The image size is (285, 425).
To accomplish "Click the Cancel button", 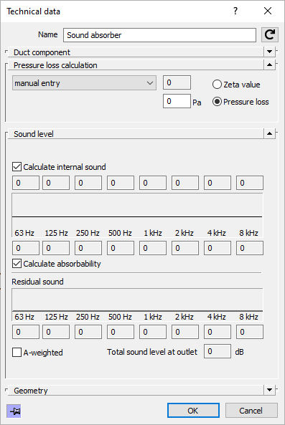I will (251, 411).
